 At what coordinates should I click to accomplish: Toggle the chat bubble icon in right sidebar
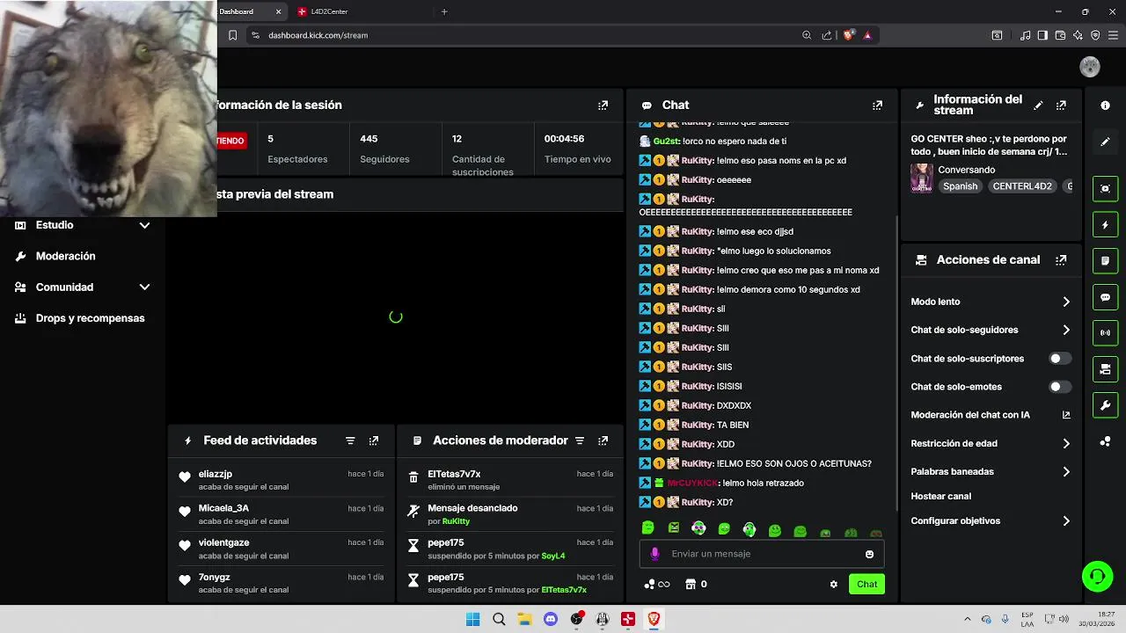(1106, 297)
